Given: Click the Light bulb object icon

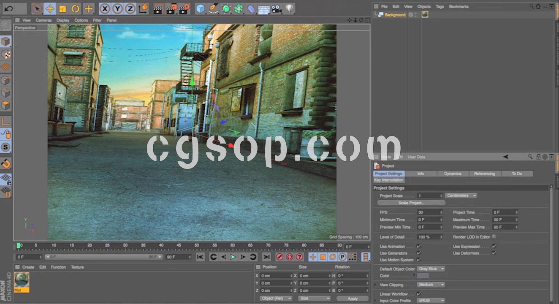Looking at the screenshot, I should click(289, 8).
